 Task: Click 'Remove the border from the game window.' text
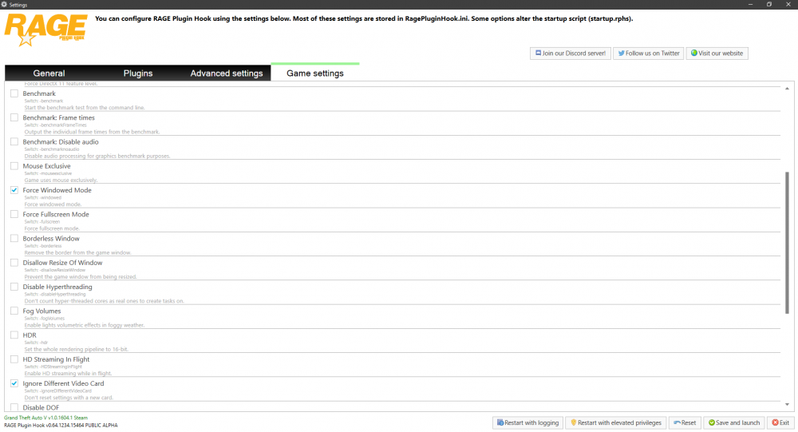(x=78, y=252)
